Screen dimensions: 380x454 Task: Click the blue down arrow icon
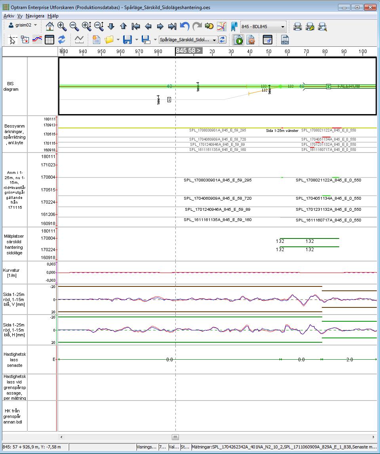point(111,27)
